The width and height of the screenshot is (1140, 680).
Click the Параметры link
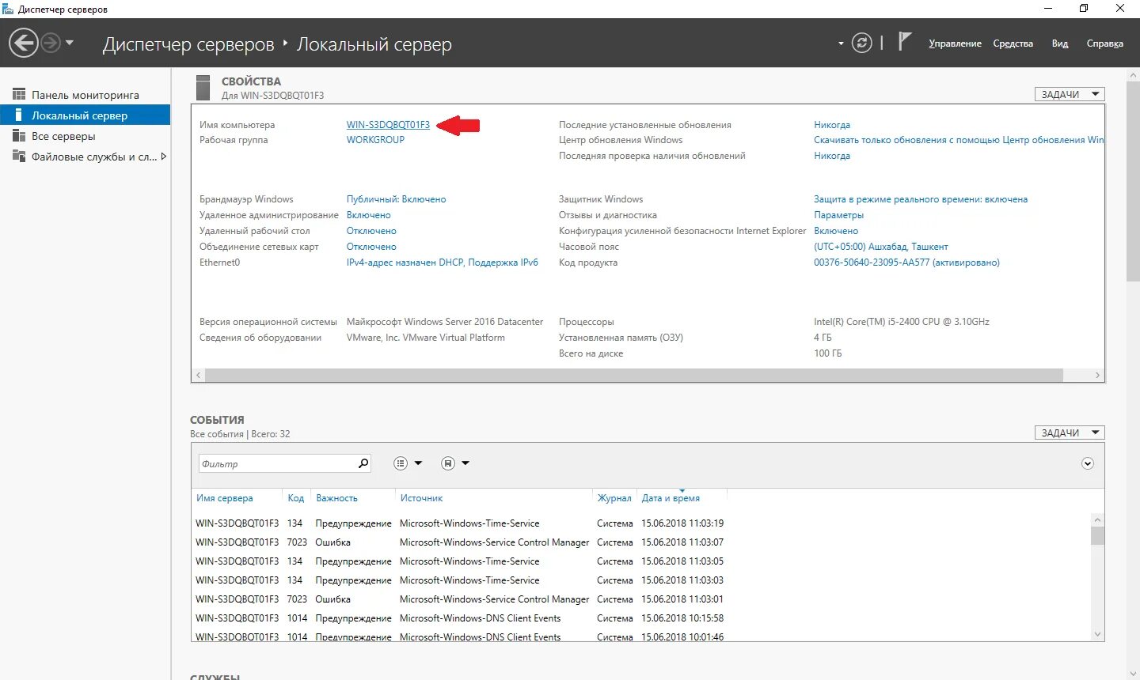[x=838, y=215]
